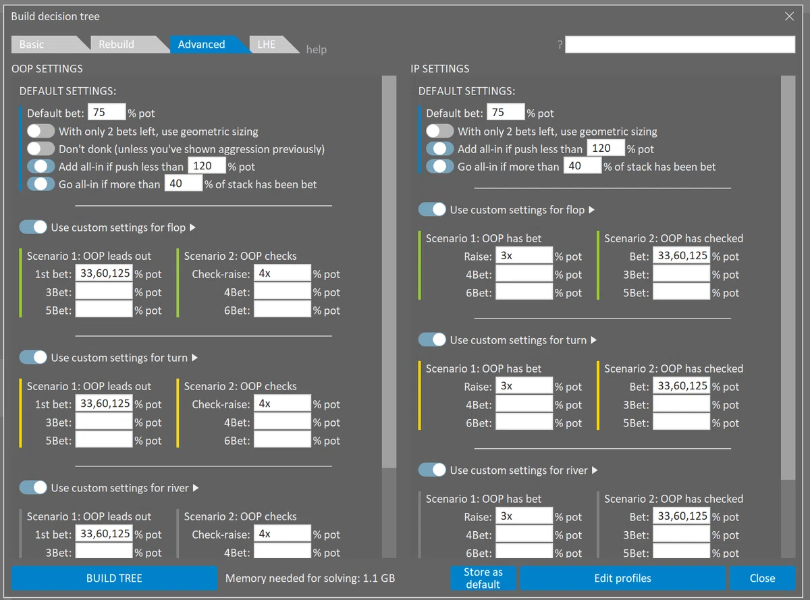
Task: Click the arrow after IP custom river settings
Action: point(595,470)
